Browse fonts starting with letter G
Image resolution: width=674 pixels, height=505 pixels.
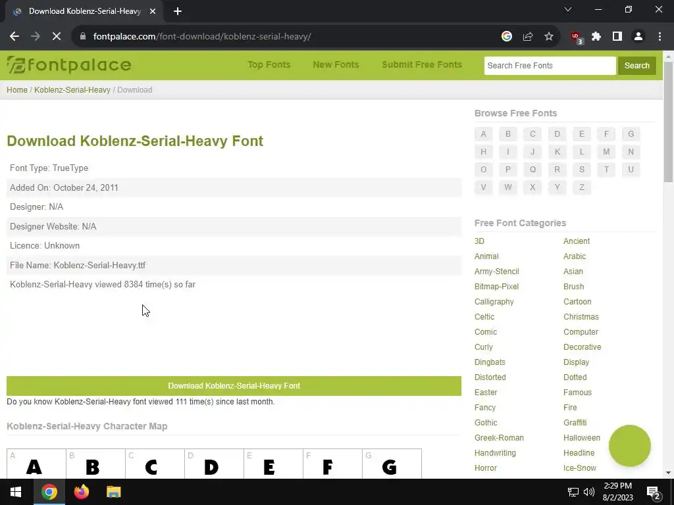[631, 134]
